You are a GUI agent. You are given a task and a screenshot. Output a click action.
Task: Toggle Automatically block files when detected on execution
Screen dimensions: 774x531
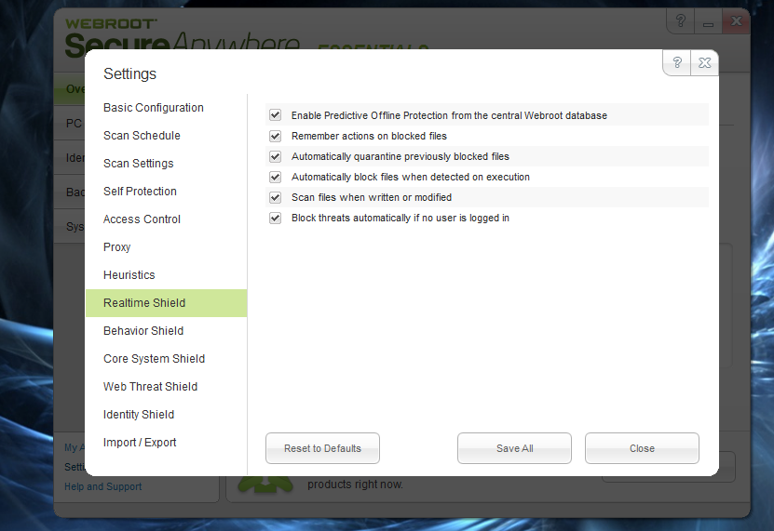(x=275, y=177)
